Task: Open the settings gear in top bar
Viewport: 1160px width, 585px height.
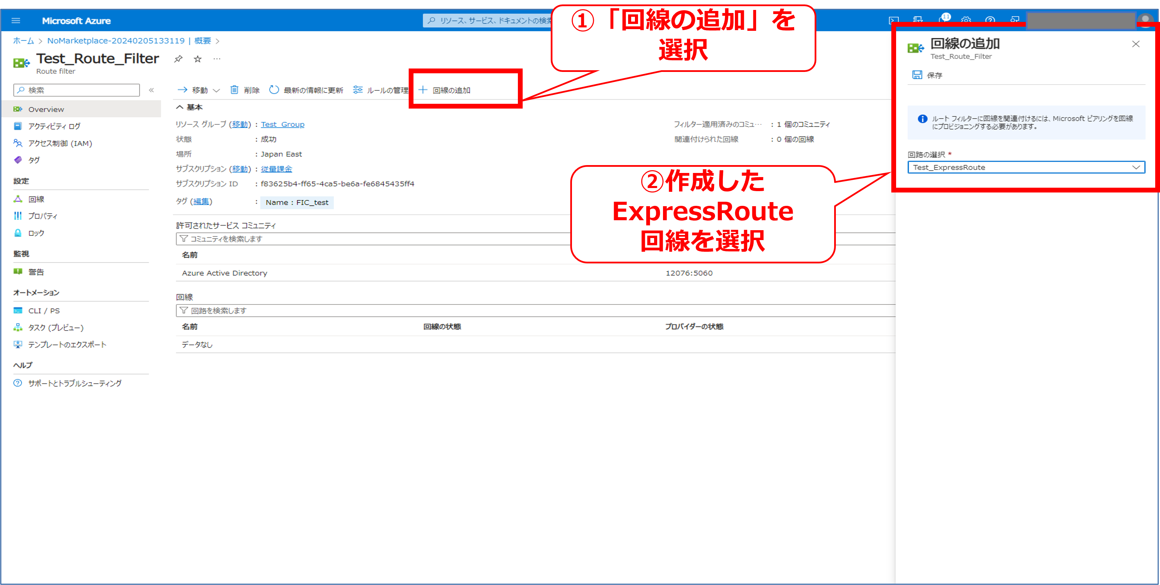Action: (x=966, y=20)
